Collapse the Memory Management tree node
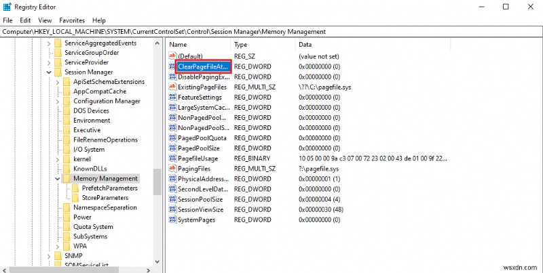The height and width of the screenshot is (273, 543). click(58, 179)
